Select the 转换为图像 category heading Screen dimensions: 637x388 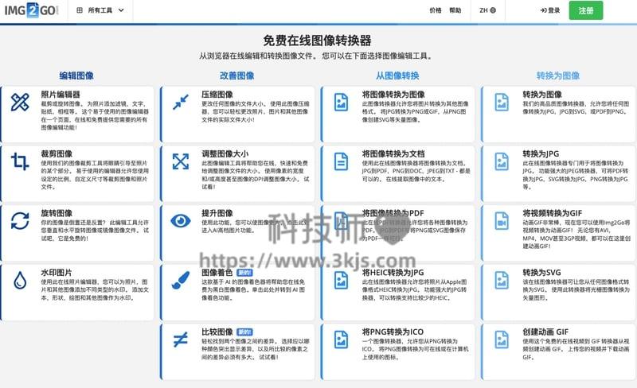coord(558,76)
